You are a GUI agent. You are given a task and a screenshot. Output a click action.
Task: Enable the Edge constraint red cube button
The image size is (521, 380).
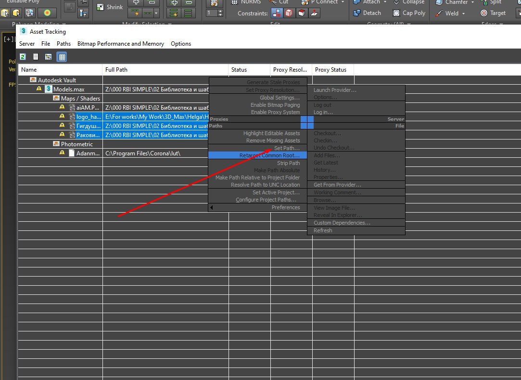coord(289,13)
